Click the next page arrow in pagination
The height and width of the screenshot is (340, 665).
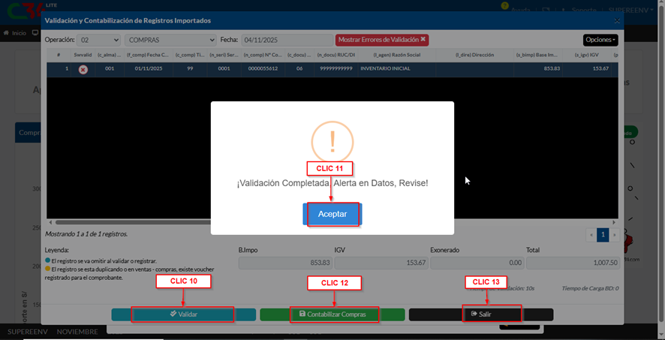614,234
